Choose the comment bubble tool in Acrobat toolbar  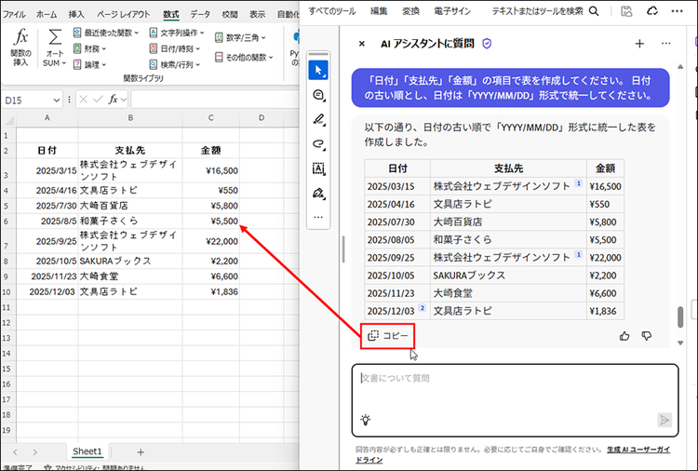click(x=319, y=95)
